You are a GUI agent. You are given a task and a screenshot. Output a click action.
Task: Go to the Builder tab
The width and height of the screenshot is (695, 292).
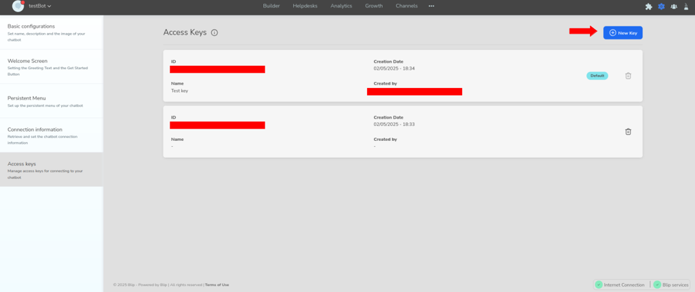click(271, 6)
